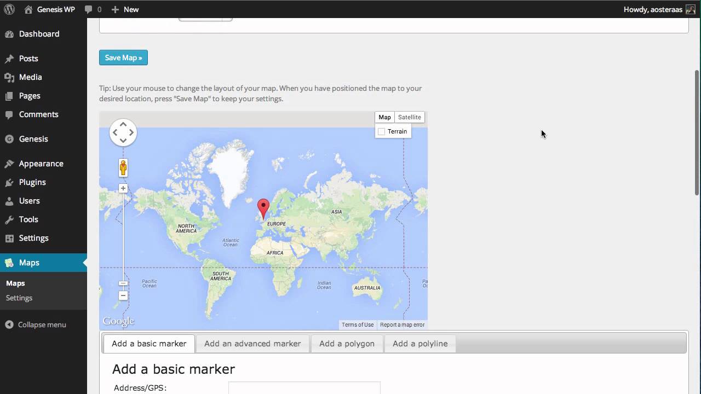
Task: Select the Map view type button
Action: 384,117
